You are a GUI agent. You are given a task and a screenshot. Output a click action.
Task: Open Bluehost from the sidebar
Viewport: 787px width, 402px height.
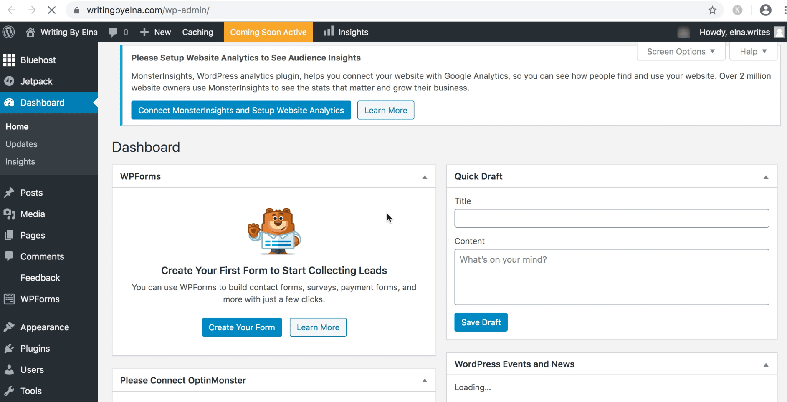(x=9, y=60)
